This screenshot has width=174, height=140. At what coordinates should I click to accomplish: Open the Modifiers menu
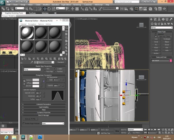pyautogui.click(x=46, y=5)
